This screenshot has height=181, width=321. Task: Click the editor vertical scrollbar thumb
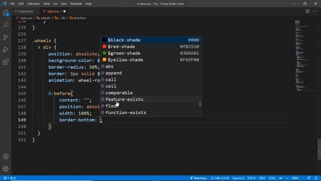(x=319, y=149)
